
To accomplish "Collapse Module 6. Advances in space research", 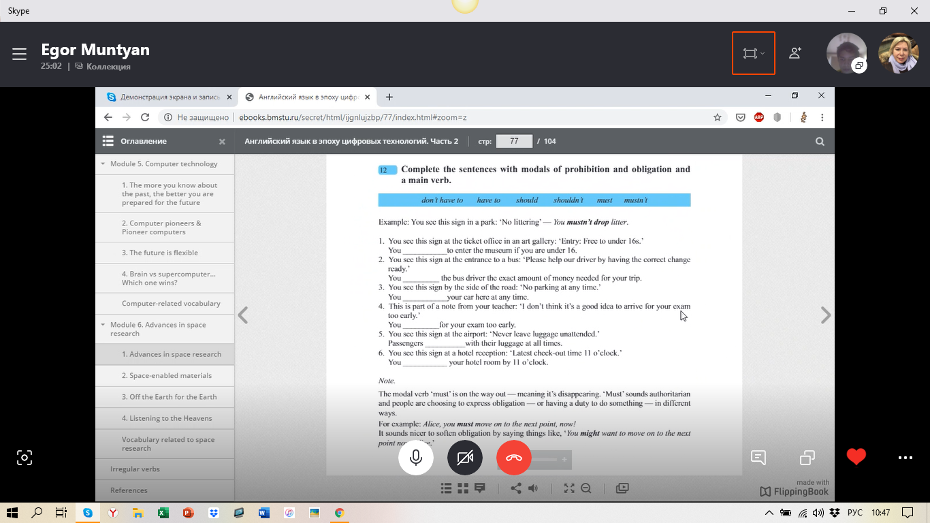I will [103, 325].
